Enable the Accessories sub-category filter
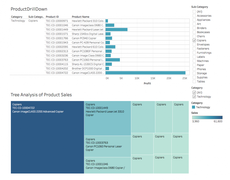This screenshot has height=180, width=230. click(x=194, y=16)
